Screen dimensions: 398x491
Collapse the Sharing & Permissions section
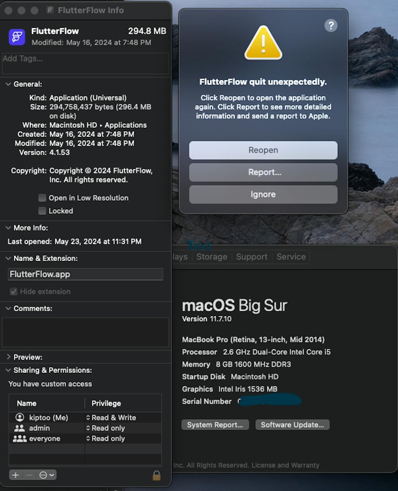(8, 370)
